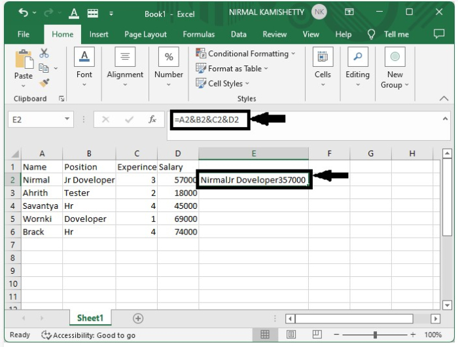Select Normal view in status bar
This screenshot has width=458, height=347.
point(265,335)
